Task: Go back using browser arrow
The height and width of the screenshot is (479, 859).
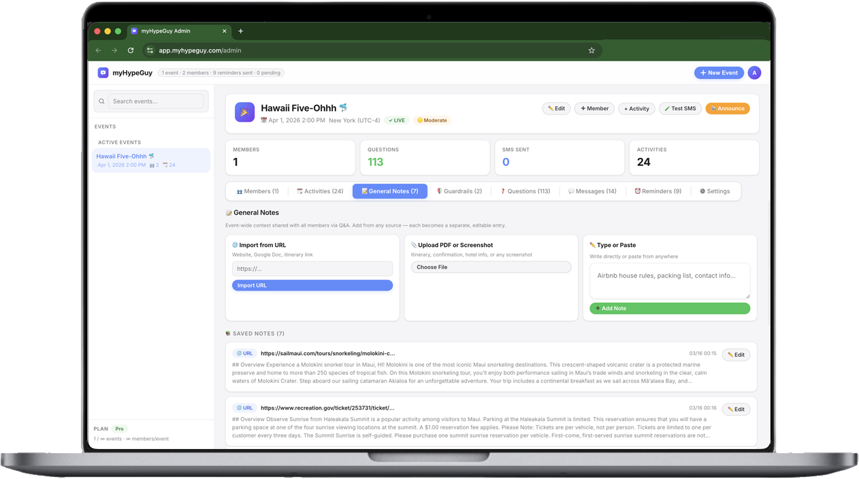Action: [99, 50]
